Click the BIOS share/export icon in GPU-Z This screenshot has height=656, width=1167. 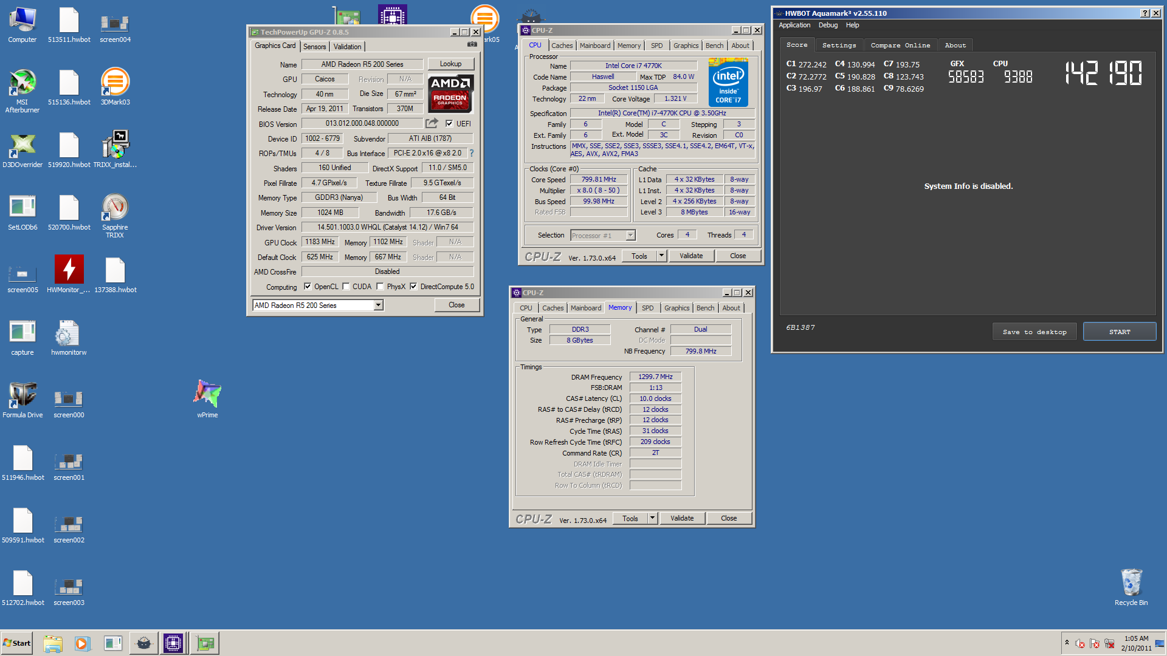pyautogui.click(x=432, y=123)
